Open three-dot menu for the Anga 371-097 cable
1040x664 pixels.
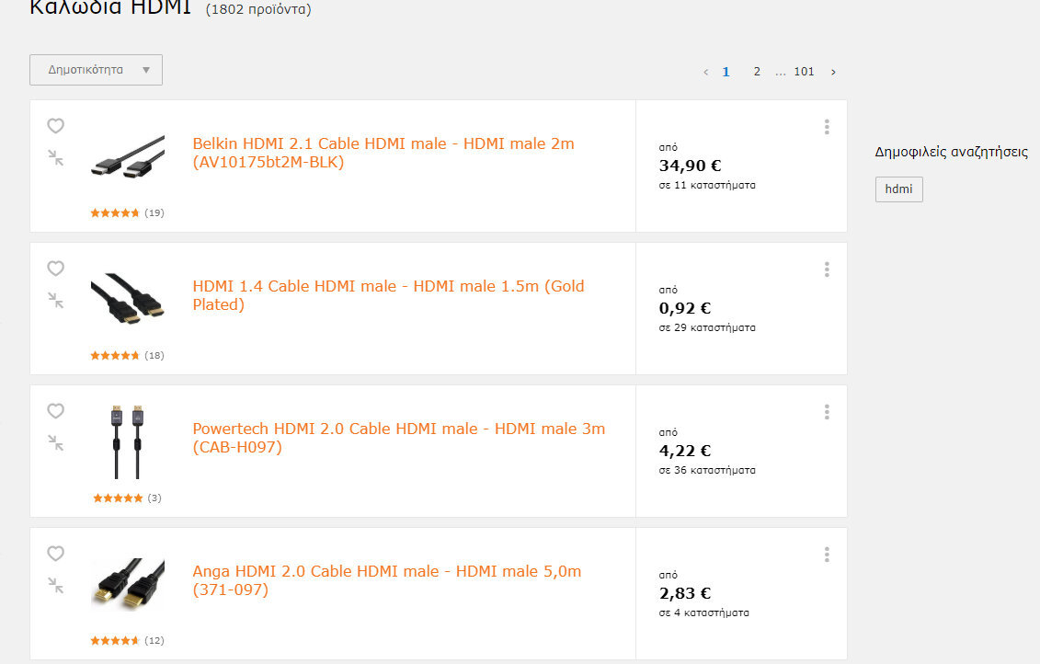click(x=827, y=555)
